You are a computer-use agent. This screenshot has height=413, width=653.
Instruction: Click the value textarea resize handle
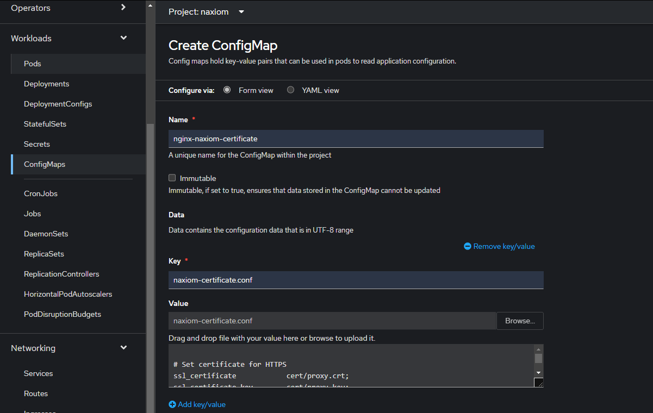(539, 383)
